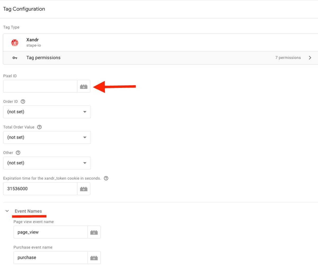This screenshot has height=266, width=318.
Task: Click the arrow at end of Tag permissions row
Action: pyautogui.click(x=310, y=57)
